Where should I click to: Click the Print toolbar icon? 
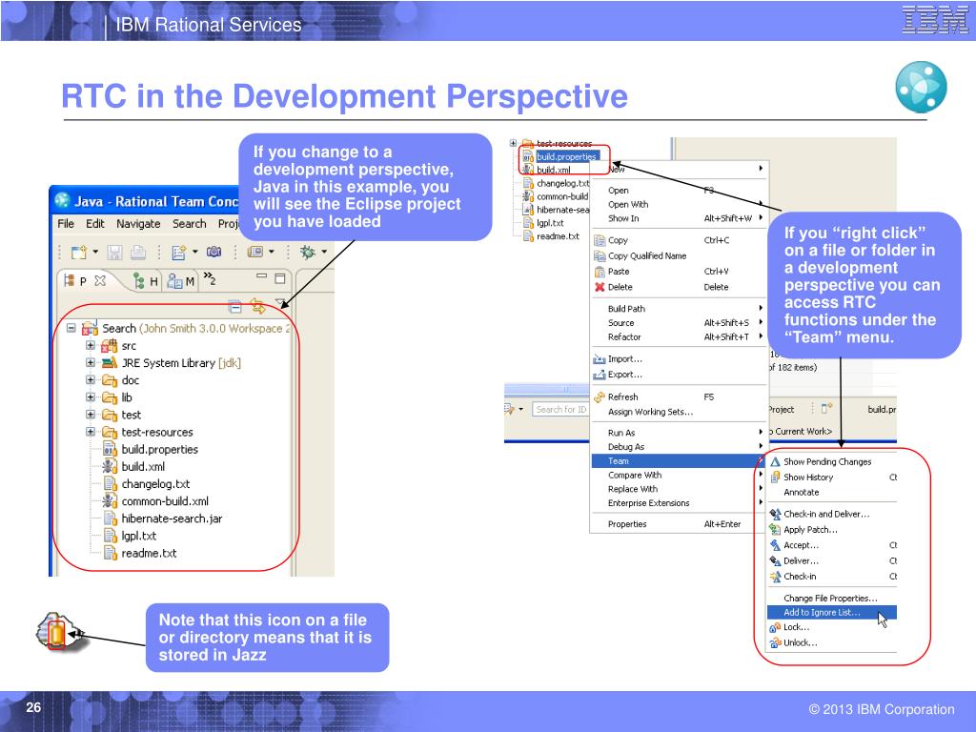137,252
